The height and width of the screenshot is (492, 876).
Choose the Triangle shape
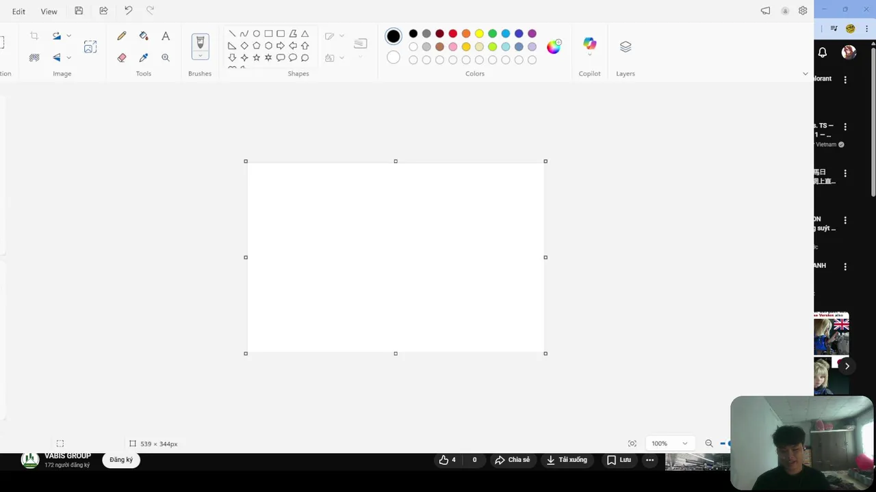click(305, 33)
